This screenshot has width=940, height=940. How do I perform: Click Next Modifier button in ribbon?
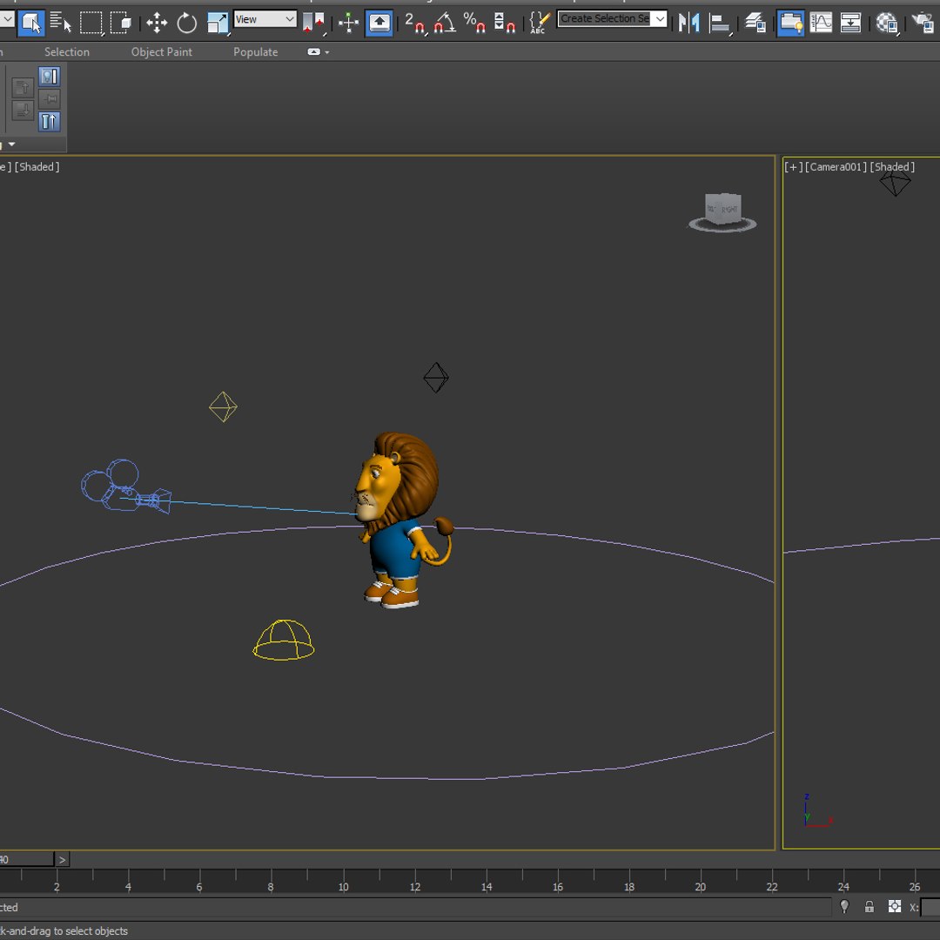[23, 111]
